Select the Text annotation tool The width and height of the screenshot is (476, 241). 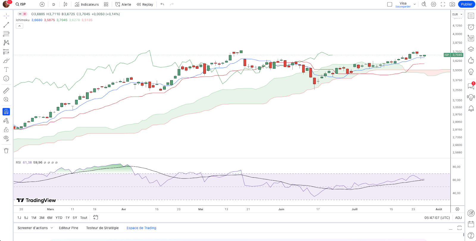pyautogui.click(x=6, y=70)
